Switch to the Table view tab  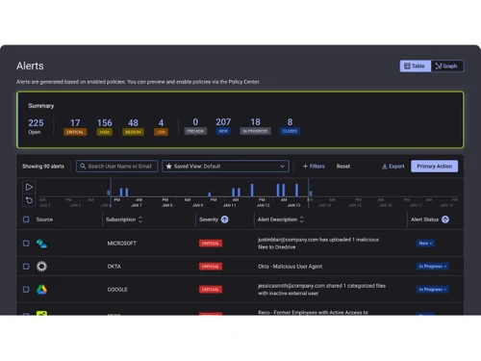coord(415,66)
